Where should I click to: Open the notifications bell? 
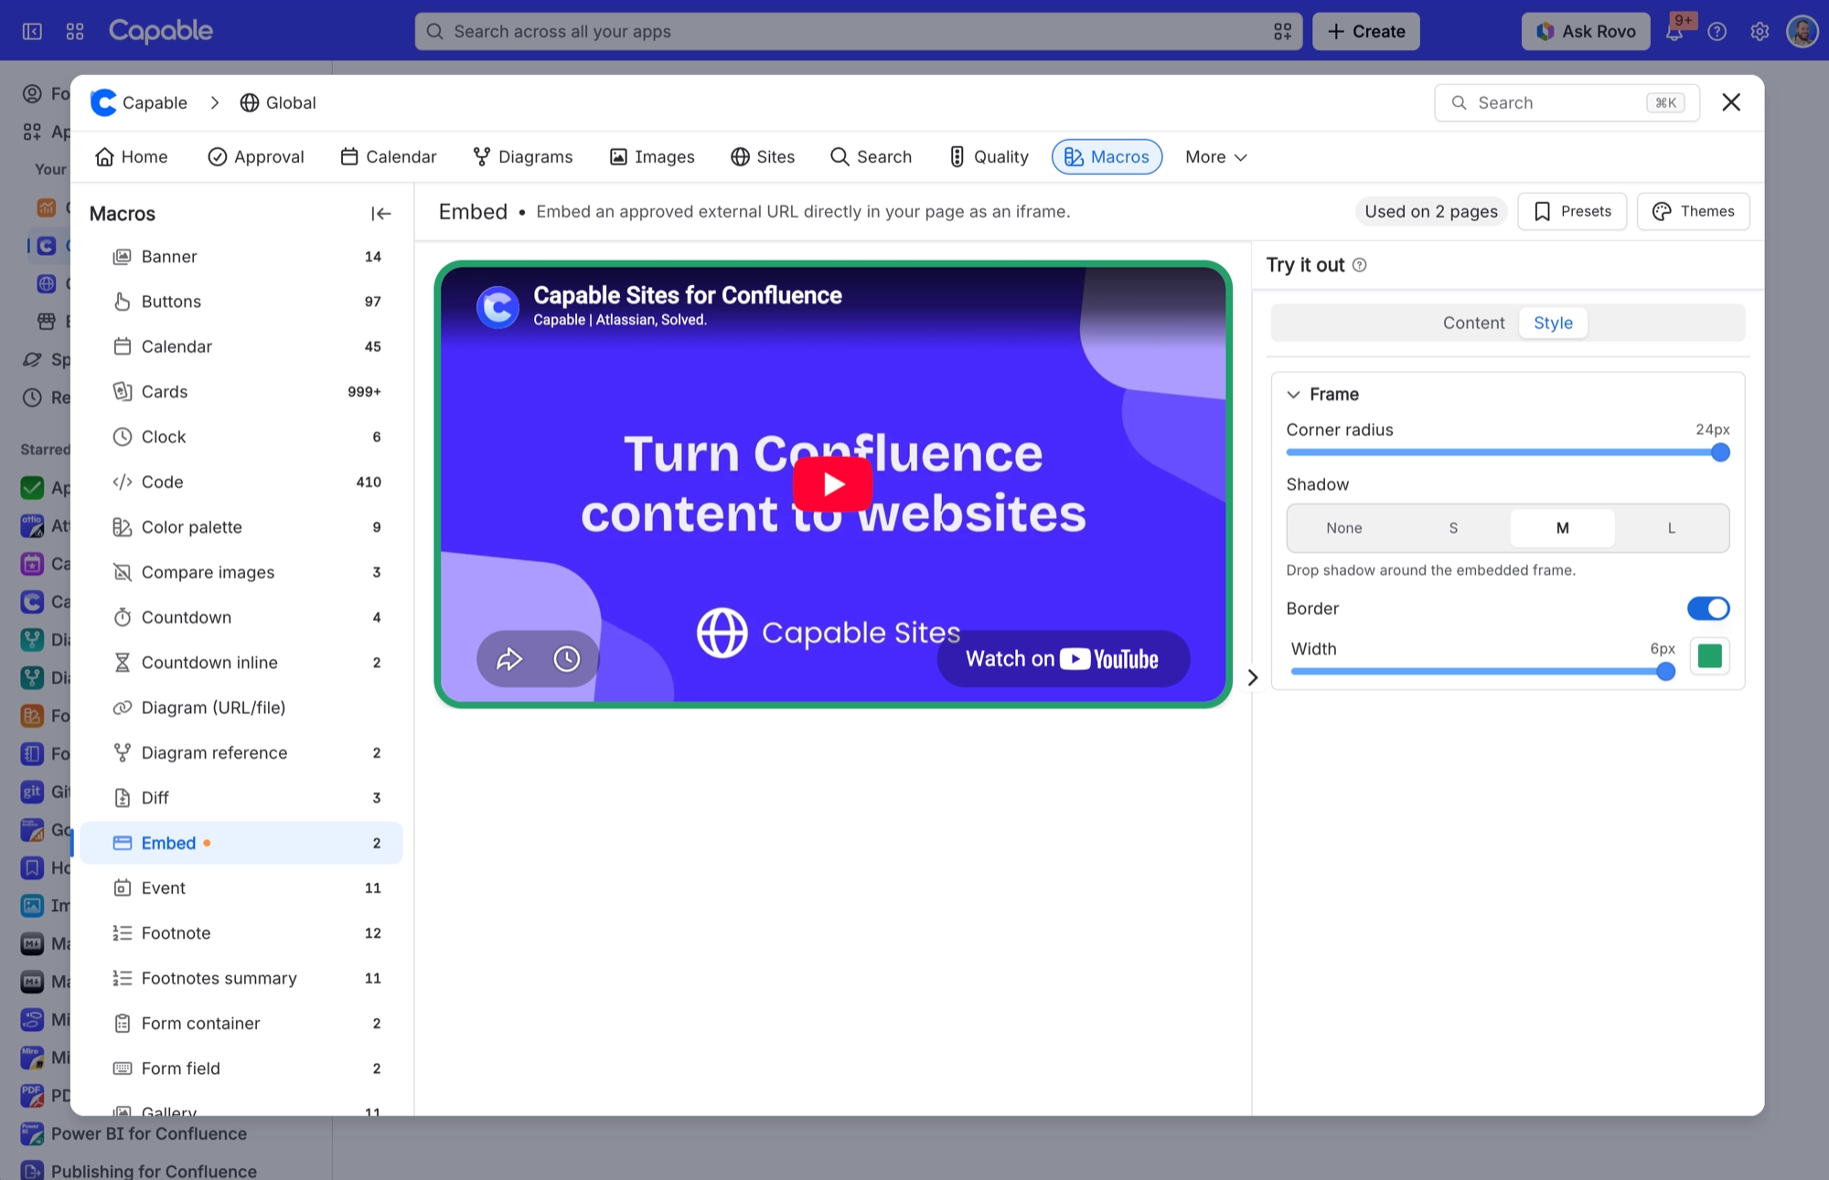pyautogui.click(x=1674, y=31)
